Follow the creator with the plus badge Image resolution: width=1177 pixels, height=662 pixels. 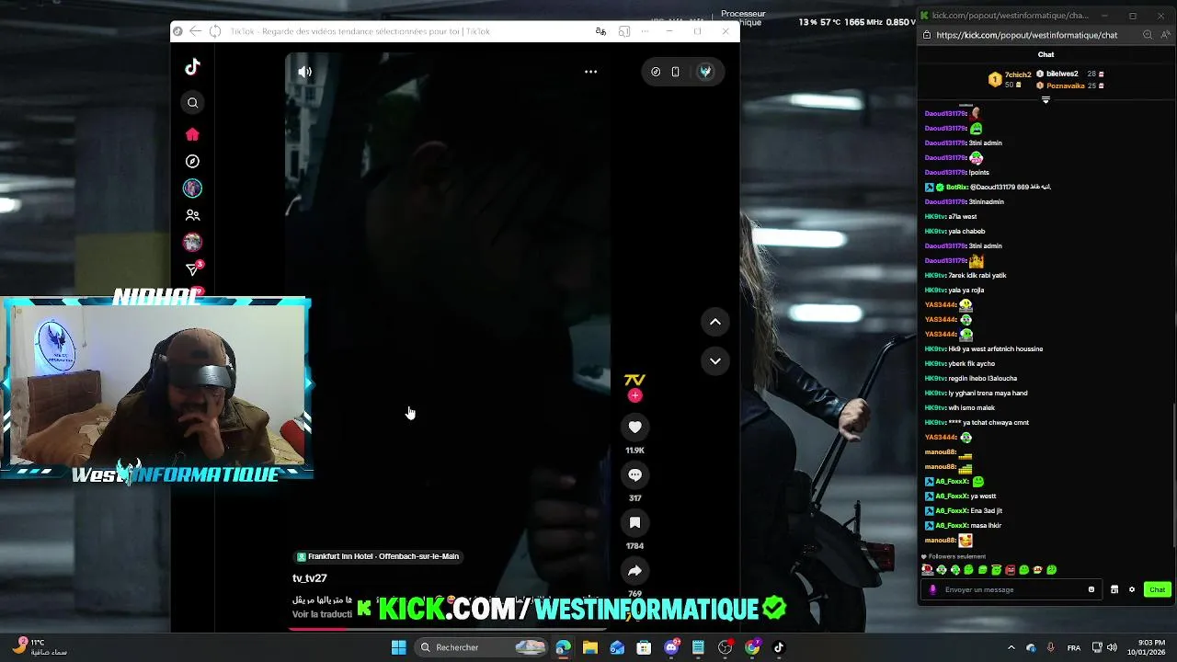pyautogui.click(x=634, y=395)
